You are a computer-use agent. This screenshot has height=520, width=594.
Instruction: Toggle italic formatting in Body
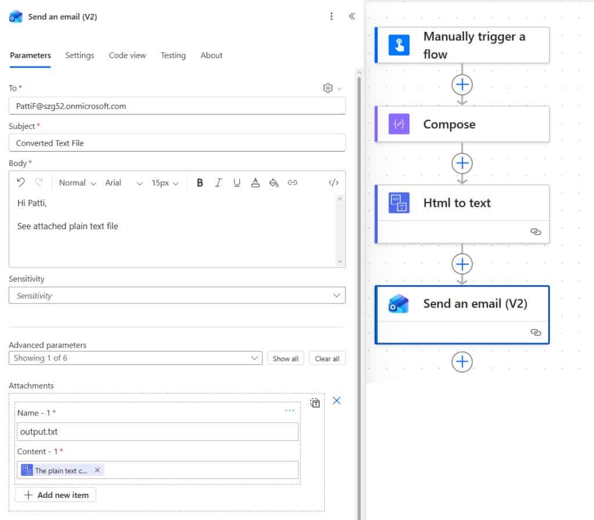pos(218,183)
